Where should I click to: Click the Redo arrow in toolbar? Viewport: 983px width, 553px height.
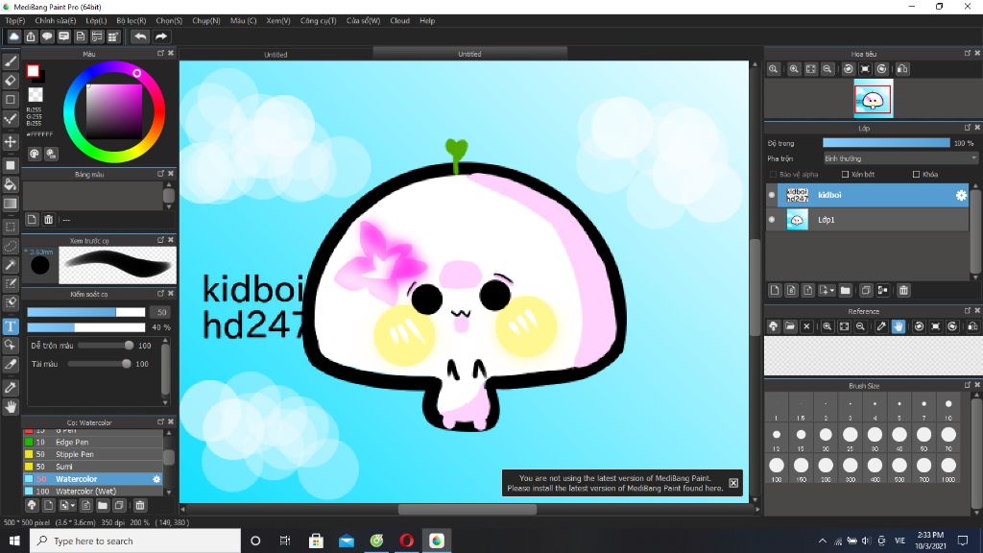(161, 36)
